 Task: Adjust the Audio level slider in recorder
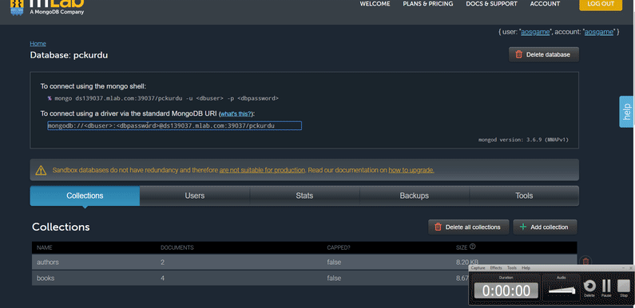(562, 290)
